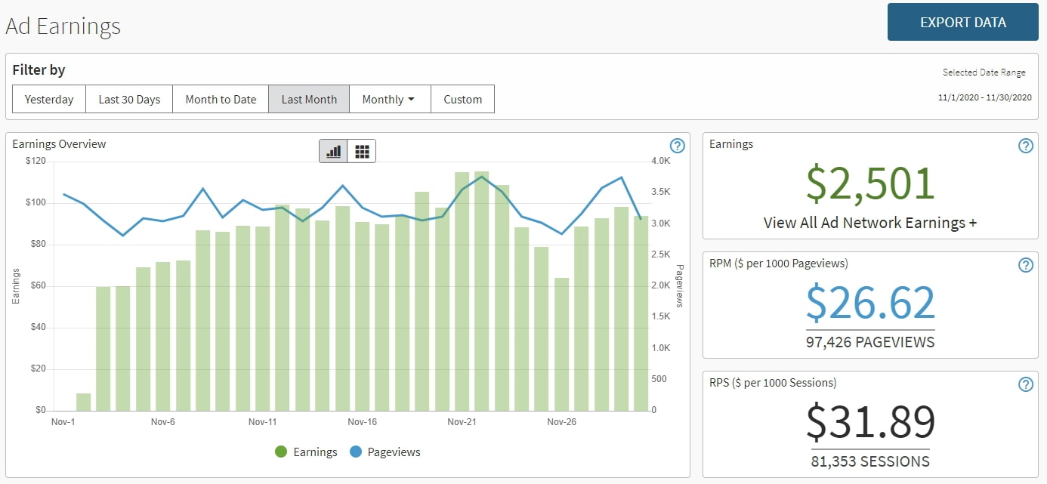Click the $2,501 earnings figure
The height and width of the screenshot is (484, 1047).
click(870, 183)
